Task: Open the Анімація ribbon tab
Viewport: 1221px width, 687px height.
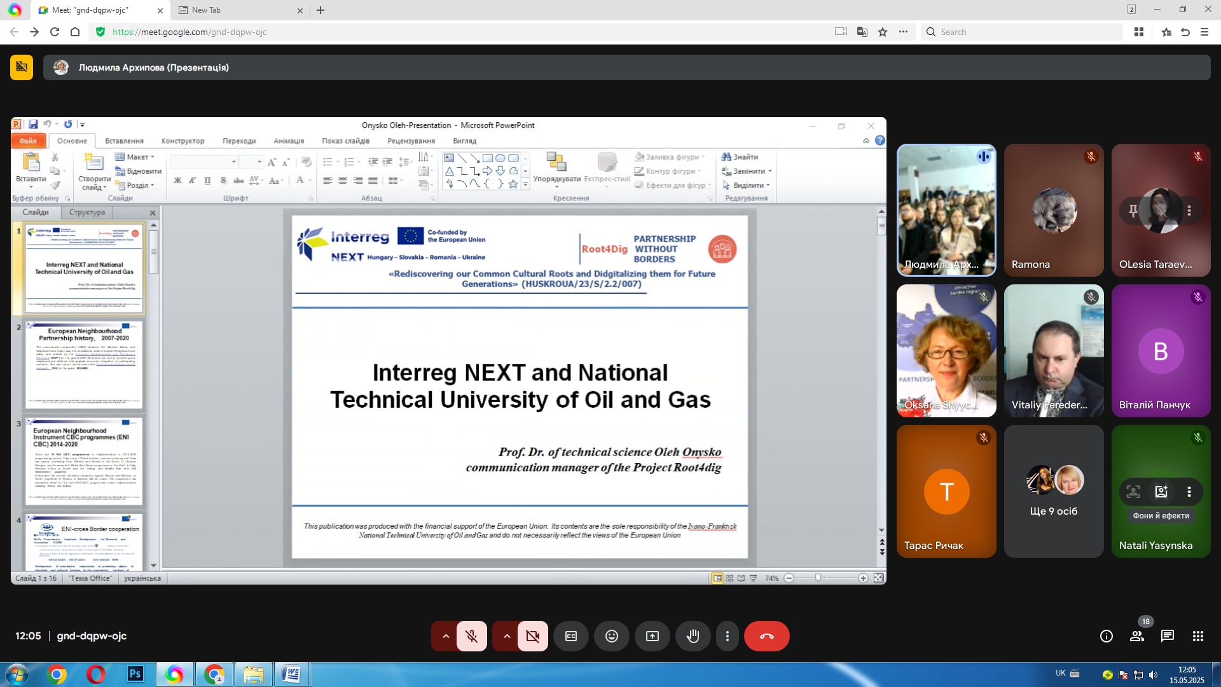Action: 289,141
